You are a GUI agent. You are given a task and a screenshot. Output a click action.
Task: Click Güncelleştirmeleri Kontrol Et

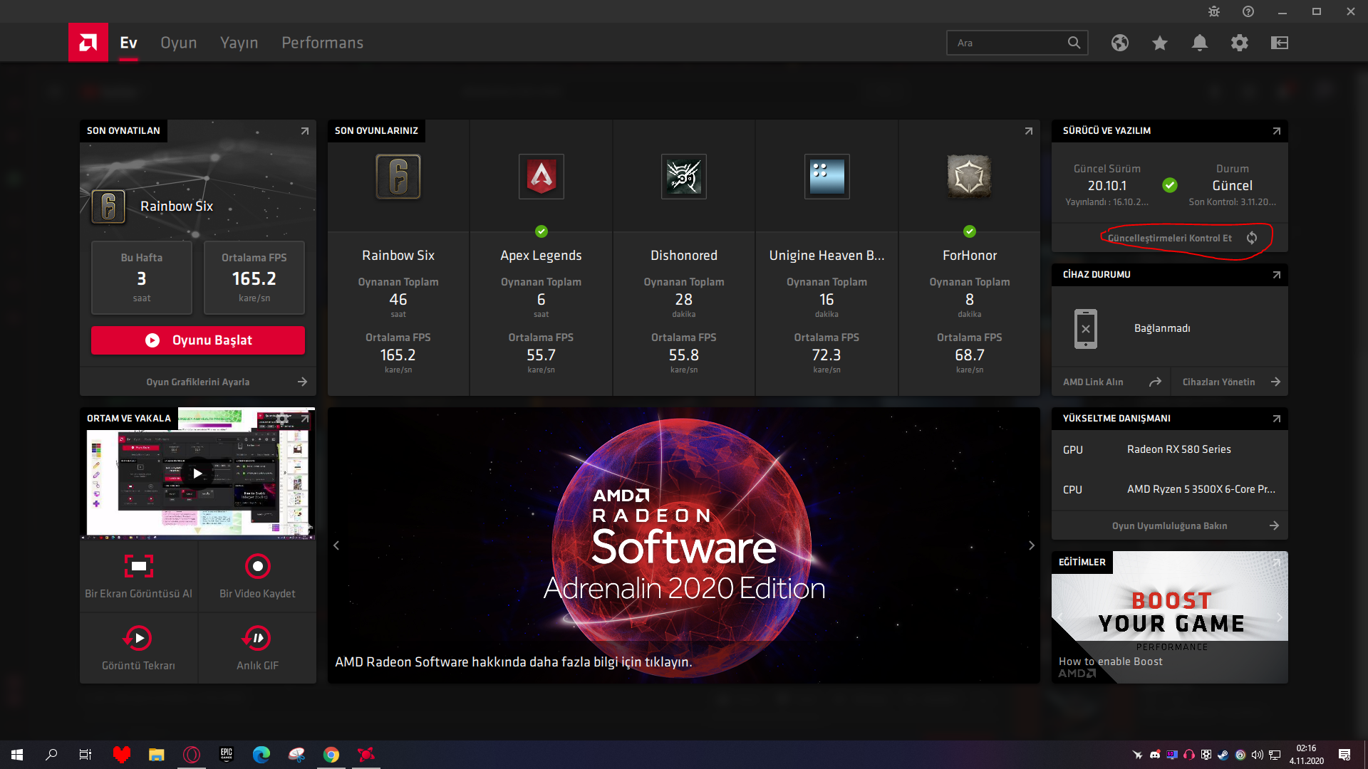pos(1170,238)
